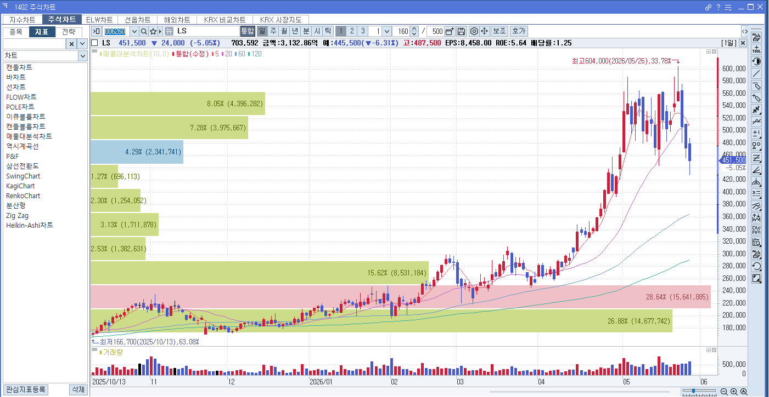Switch to the ELW차트 tab
The height and width of the screenshot is (397, 769).
(99, 20)
